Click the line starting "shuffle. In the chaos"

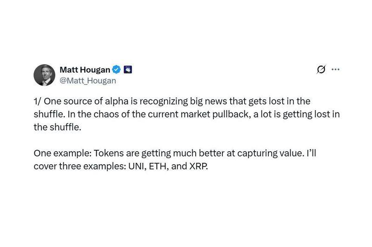(186, 115)
